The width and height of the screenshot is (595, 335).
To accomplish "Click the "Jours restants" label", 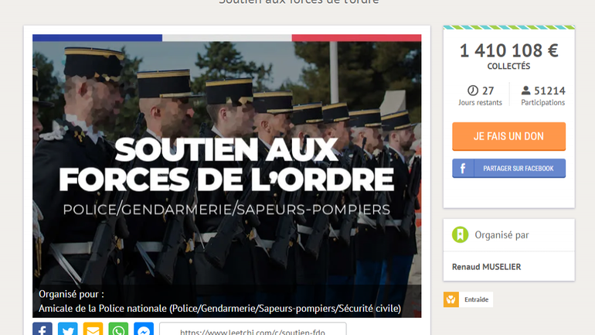I will 480,103.
